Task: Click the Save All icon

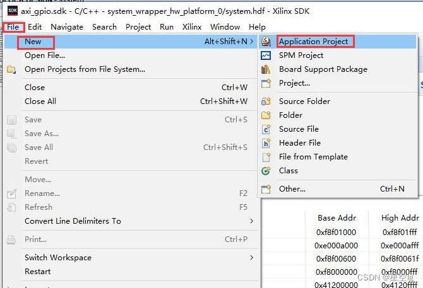Action: (11, 147)
